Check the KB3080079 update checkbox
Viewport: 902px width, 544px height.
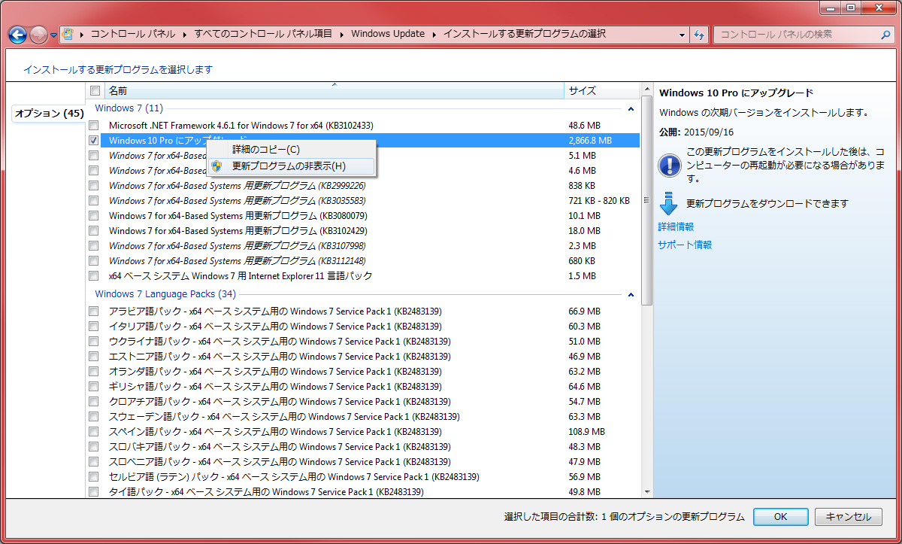93,216
